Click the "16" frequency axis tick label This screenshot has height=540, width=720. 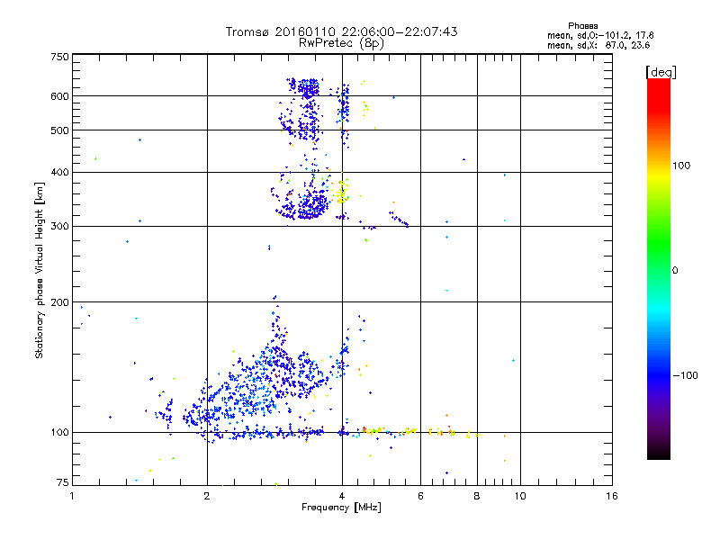tap(612, 496)
